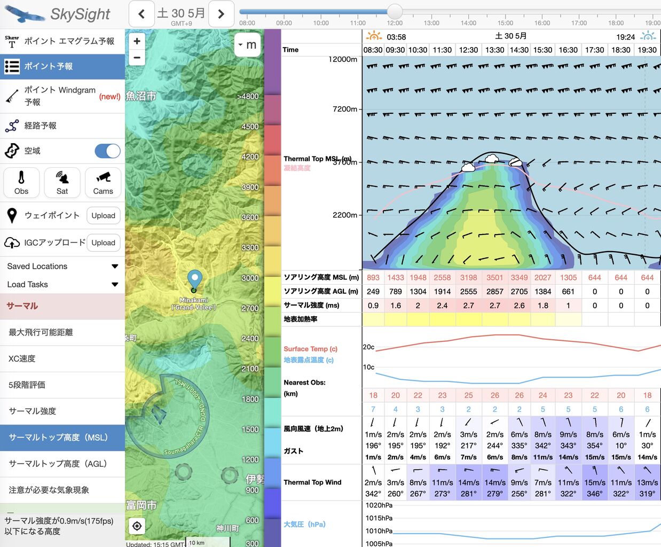Screen dimensions: 661x547
Task: Open the Obs thermometer button
Action: [x=21, y=183]
